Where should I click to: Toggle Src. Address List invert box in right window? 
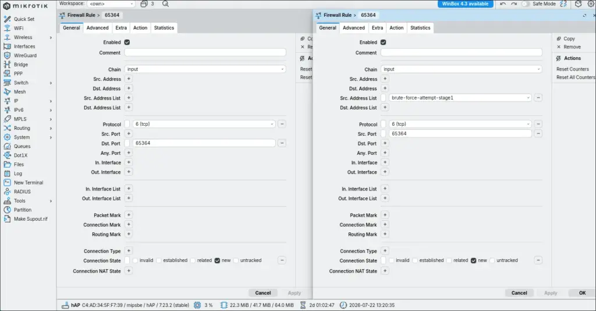tap(384, 98)
